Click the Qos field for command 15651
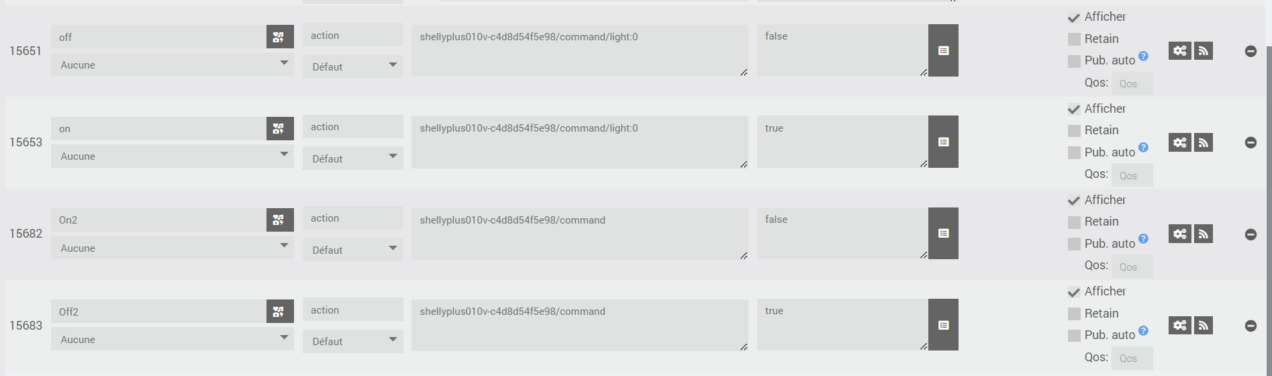 point(1132,84)
